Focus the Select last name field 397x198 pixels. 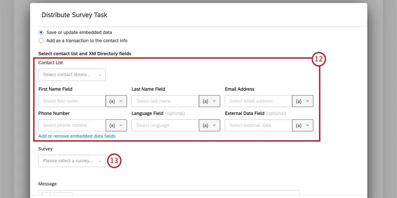coord(165,101)
